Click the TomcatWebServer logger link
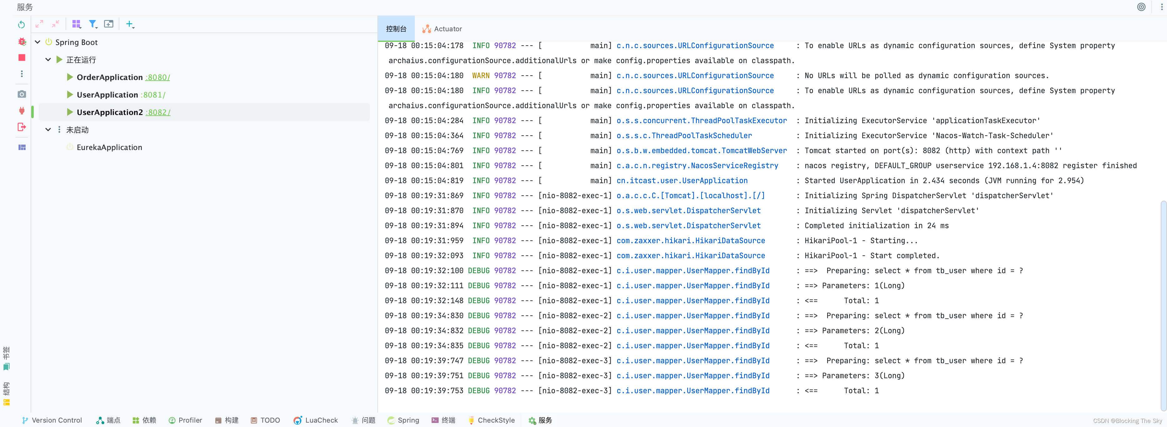1167x427 pixels. pyautogui.click(x=702, y=150)
